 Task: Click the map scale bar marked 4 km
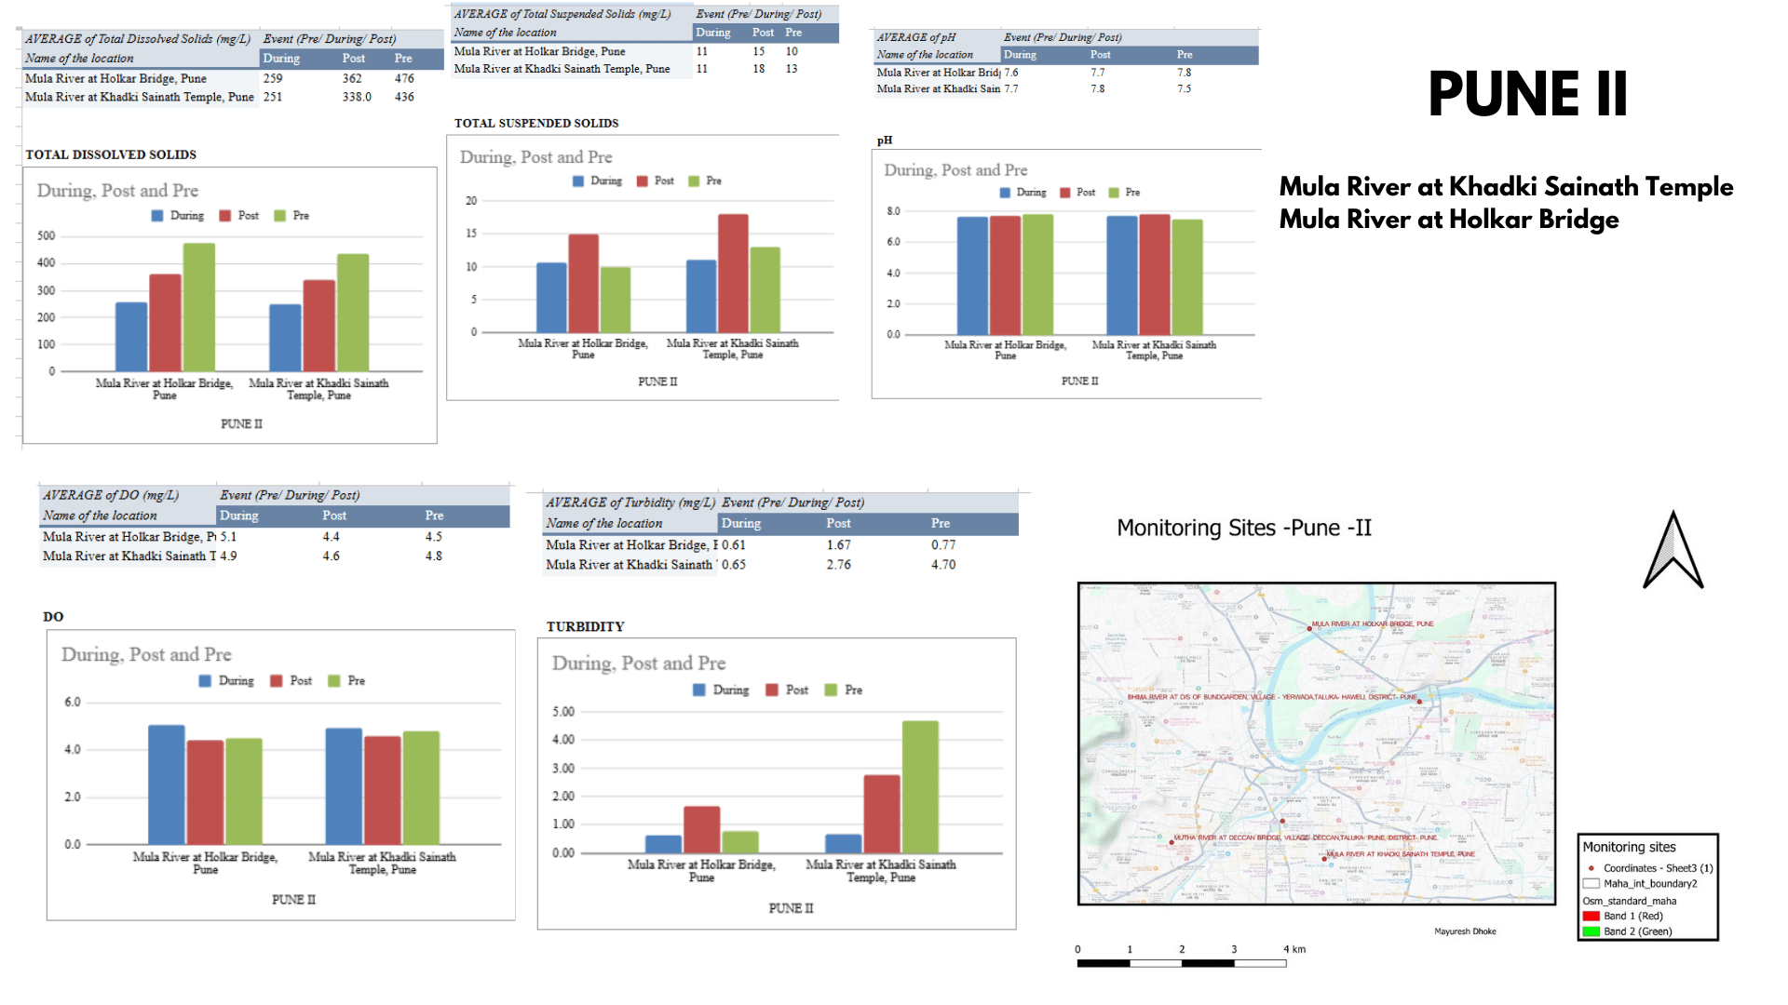click(1182, 963)
